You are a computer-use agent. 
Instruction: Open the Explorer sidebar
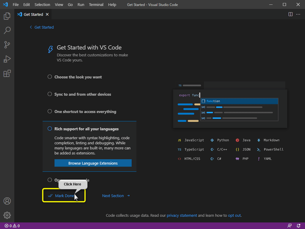(x=7, y=16)
